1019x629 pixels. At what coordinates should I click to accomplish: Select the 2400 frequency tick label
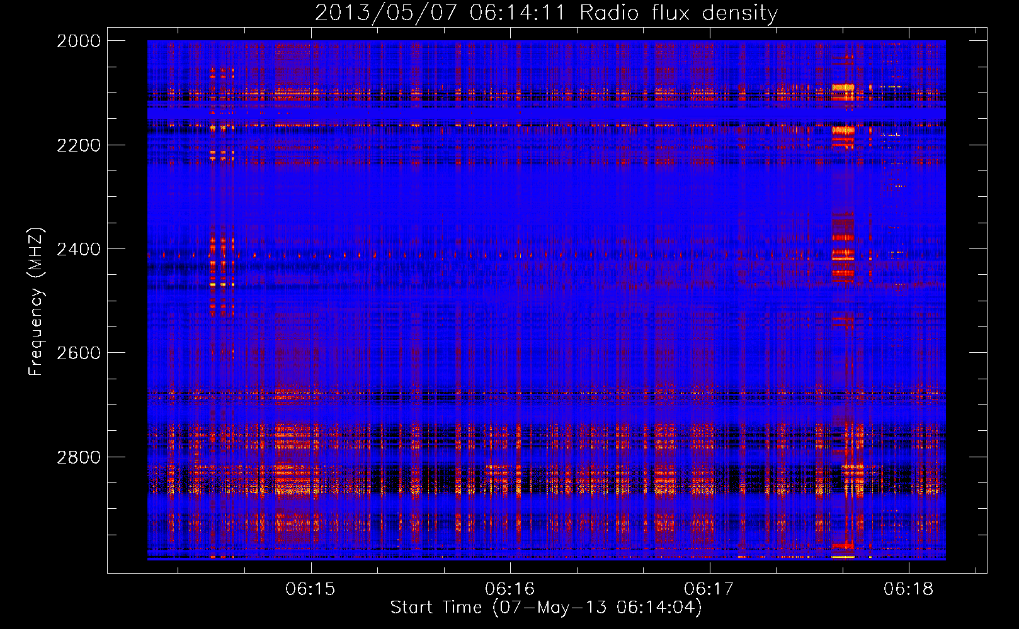point(79,249)
